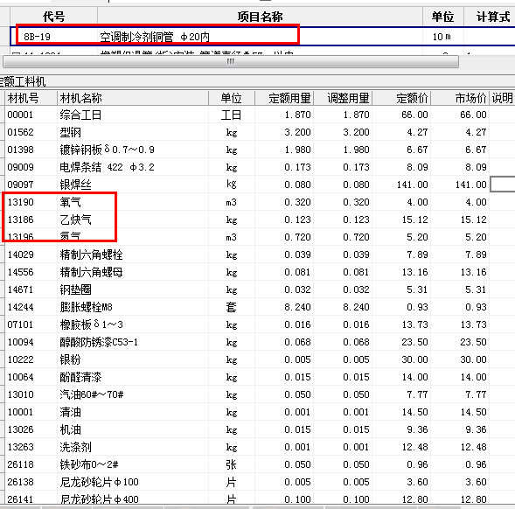515x509 pixels.
Task: Click adjusted quantity 1.870 of 综合工日
Action: click(356, 115)
